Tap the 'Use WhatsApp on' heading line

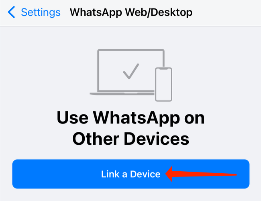(130, 118)
